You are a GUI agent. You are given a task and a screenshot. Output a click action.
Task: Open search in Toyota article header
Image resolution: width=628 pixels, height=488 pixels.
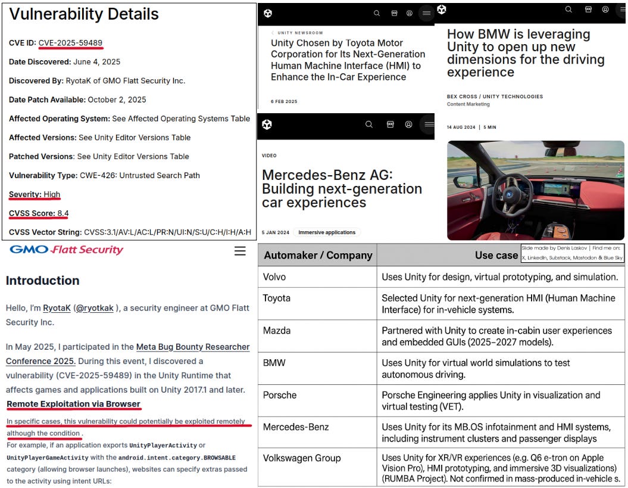pyautogui.click(x=376, y=13)
